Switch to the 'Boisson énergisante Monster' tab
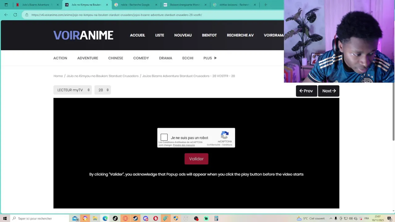The height and width of the screenshot is (222, 395). pyautogui.click(x=185, y=5)
